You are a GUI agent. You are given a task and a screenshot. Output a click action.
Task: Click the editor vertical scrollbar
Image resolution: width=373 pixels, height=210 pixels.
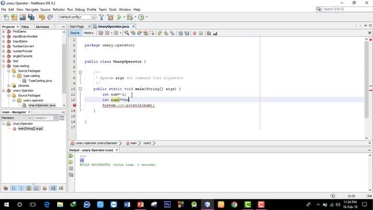tap(367, 80)
